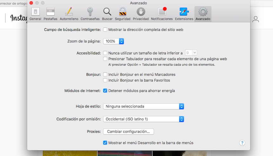Click the Cambiar configuración button
The image size is (273, 156).
pyautogui.click(x=128, y=132)
